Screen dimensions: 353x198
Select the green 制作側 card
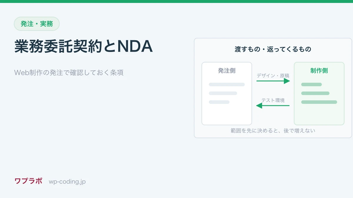click(319, 94)
